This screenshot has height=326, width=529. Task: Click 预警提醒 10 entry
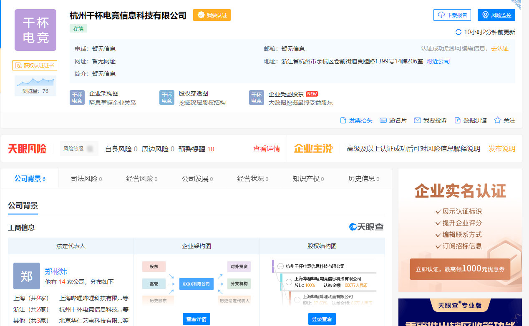(196, 149)
